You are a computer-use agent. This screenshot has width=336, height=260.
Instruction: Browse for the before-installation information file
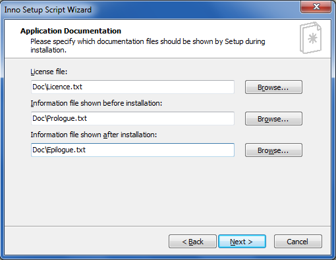(x=273, y=119)
